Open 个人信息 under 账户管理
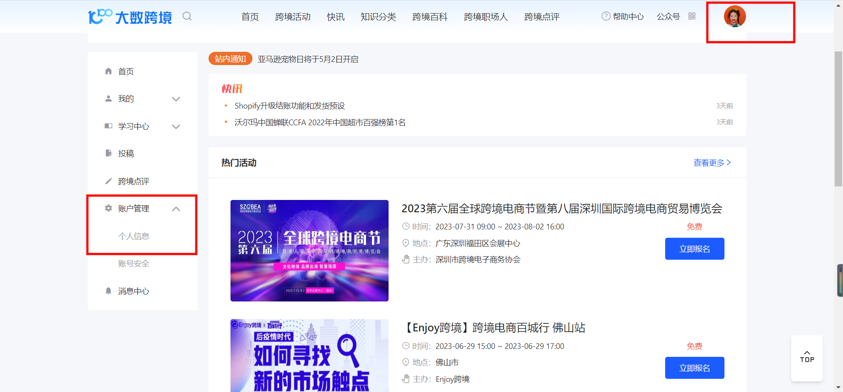 [134, 236]
